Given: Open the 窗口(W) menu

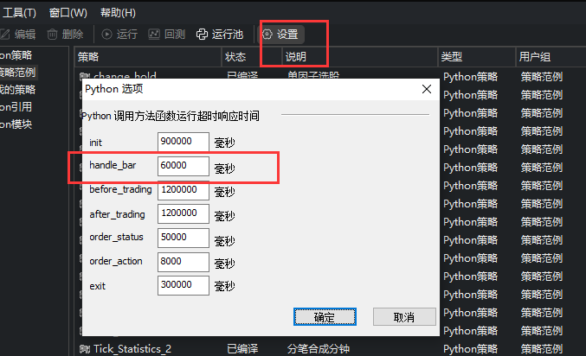Looking at the screenshot, I should tap(68, 13).
